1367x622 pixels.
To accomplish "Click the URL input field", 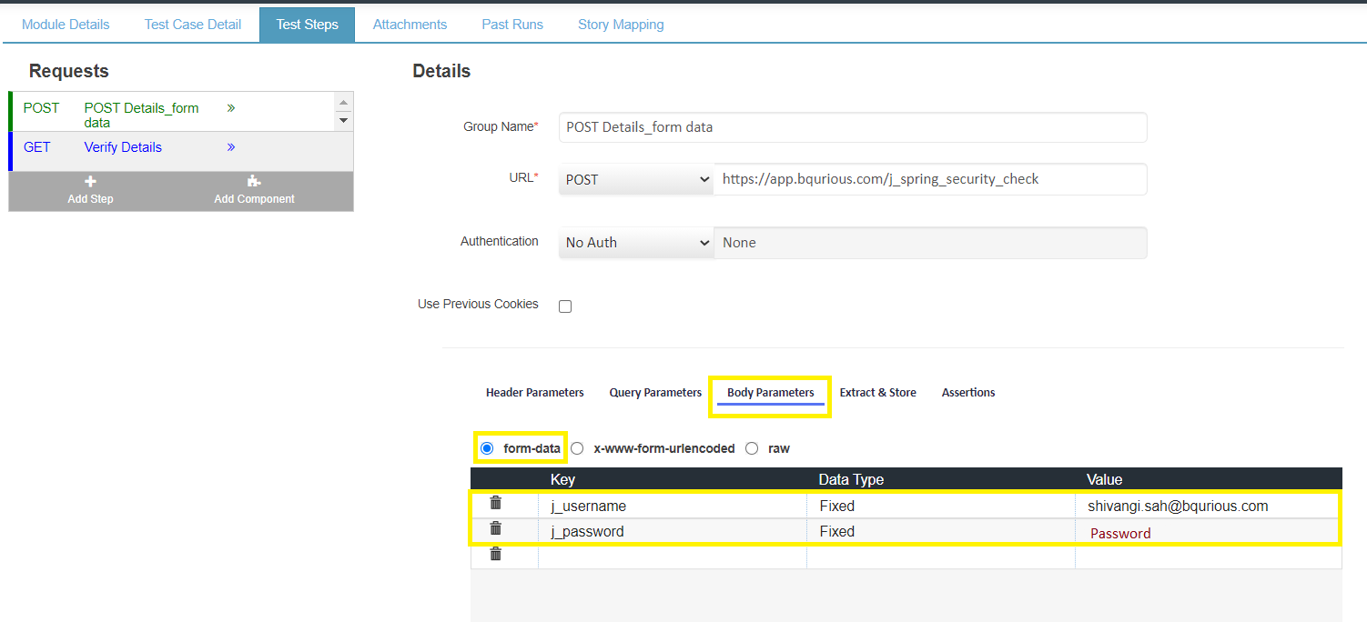I will click(x=930, y=179).
